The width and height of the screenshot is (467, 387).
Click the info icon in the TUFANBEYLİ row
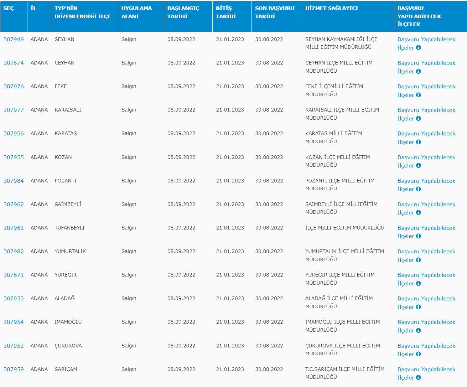click(418, 236)
